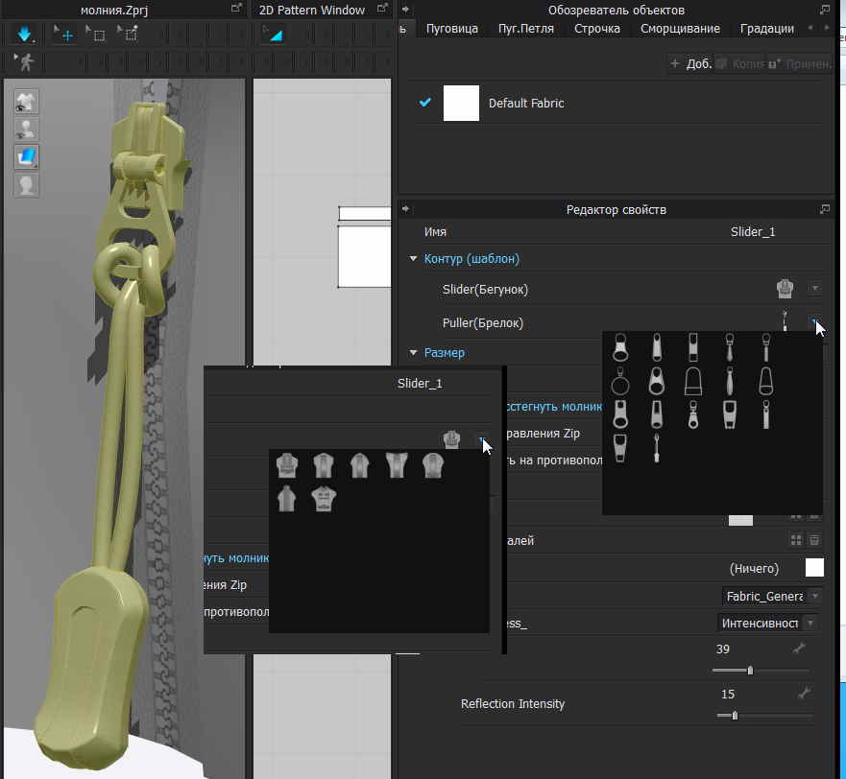Toggle Show Avatar eye icon
The image size is (846, 779).
coord(26,130)
